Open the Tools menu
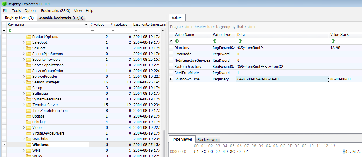Screen dimensions: 362x157 16,11
